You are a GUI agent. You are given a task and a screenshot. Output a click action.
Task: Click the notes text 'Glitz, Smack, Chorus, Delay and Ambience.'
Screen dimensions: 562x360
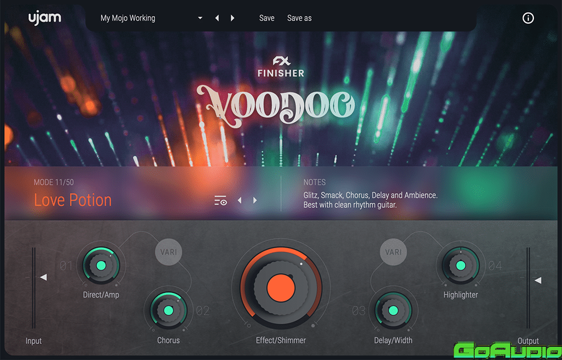point(371,195)
